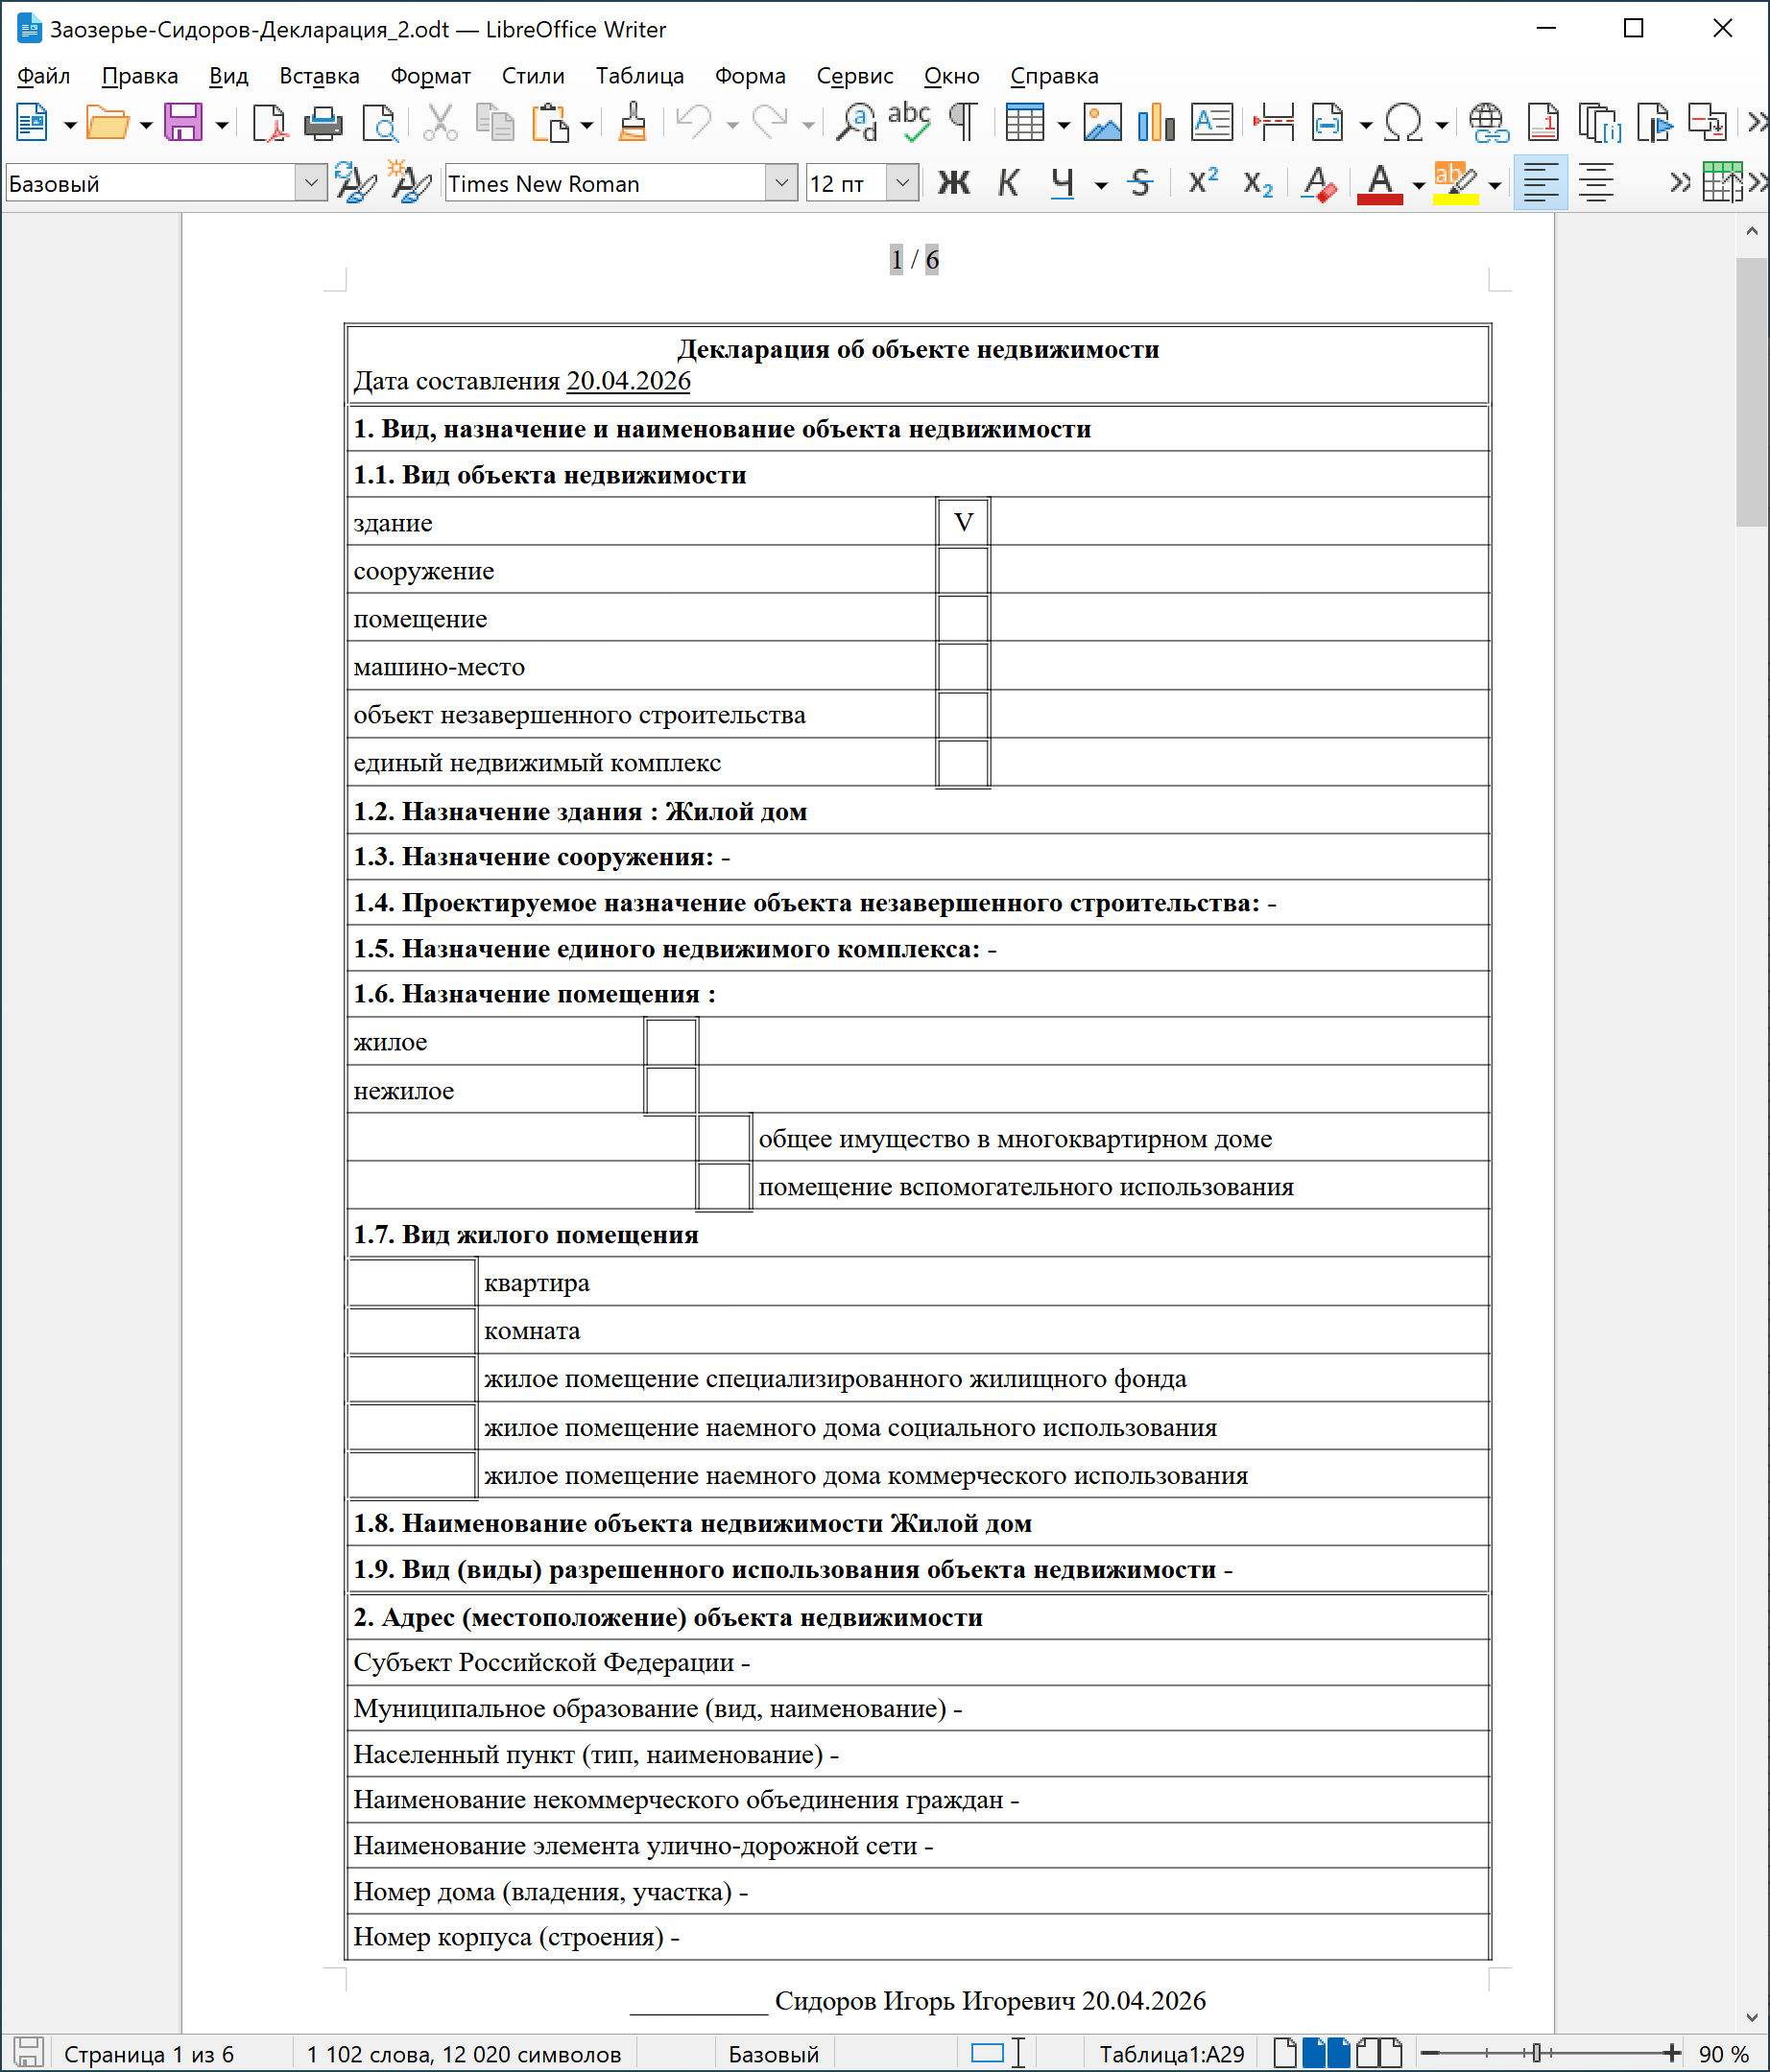
Task: Open the Таблица menu
Action: (x=639, y=76)
